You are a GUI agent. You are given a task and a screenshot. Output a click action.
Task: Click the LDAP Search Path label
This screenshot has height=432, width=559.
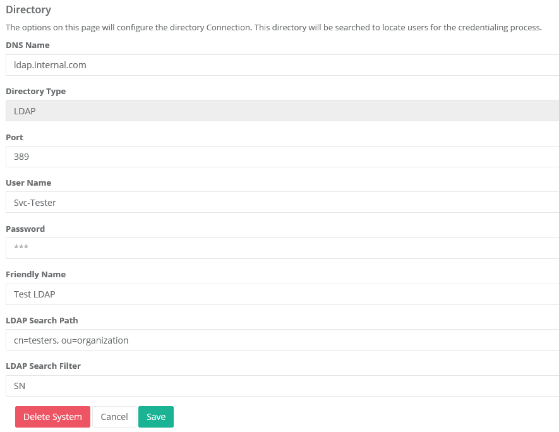pyautogui.click(x=42, y=320)
